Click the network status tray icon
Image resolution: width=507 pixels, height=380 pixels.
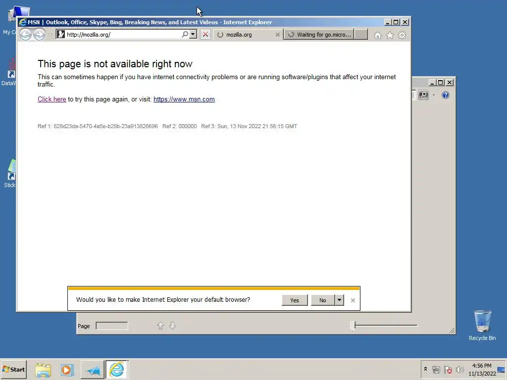436,369
